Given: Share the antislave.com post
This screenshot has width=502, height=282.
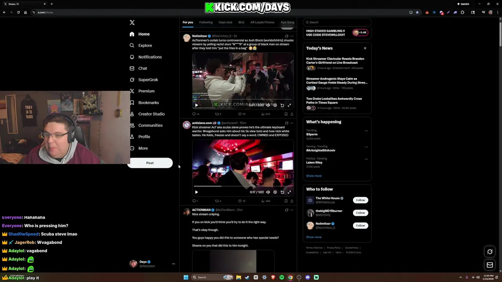Looking at the screenshot, I should coord(292,201).
